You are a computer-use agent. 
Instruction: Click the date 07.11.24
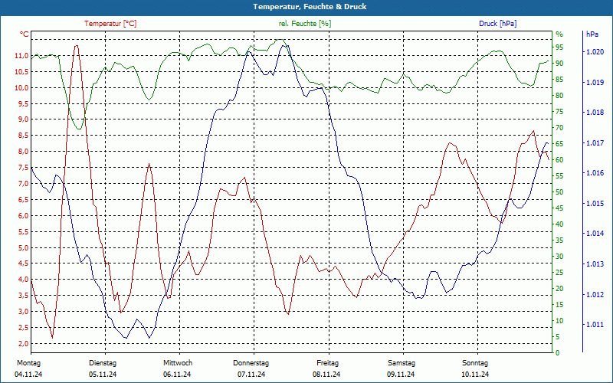coord(251,375)
